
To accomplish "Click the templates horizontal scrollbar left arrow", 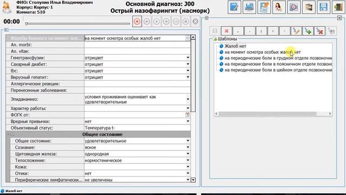I will [x=216, y=114].
